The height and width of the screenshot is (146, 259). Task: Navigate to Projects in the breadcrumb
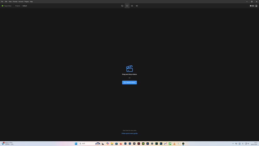(18, 6)
